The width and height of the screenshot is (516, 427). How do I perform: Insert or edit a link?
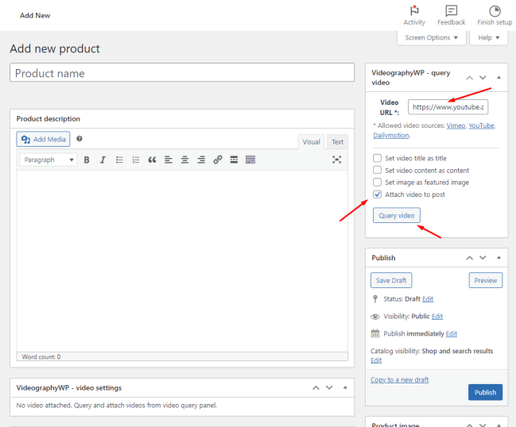coord(218,160)
